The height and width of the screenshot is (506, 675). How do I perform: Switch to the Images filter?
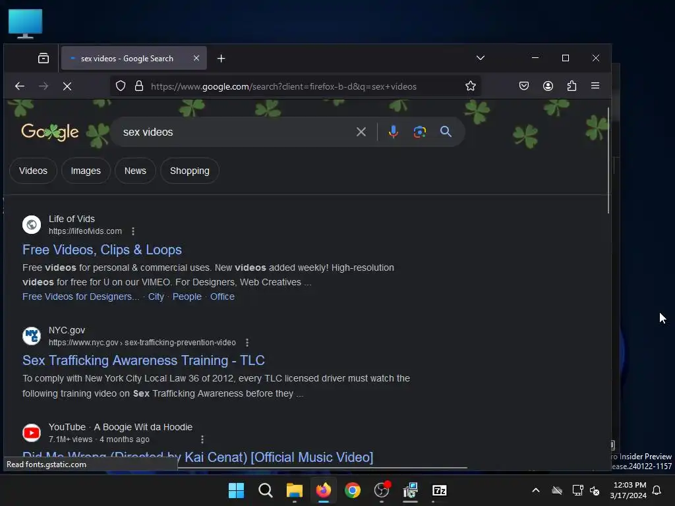pyautogui.click(x=86, y=171)
